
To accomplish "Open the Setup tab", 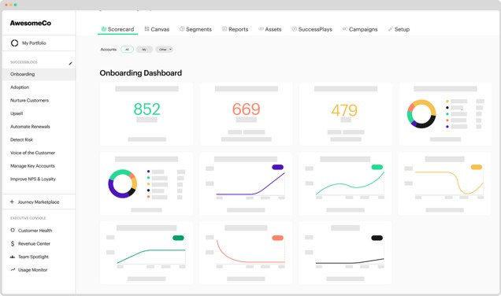I will click(x=399, y=29).
